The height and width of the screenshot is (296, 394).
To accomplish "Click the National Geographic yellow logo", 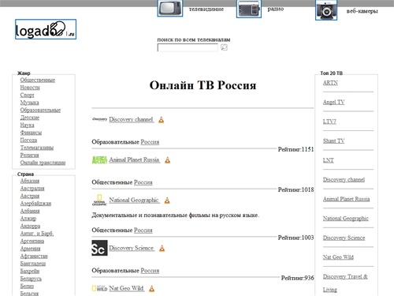I will coord(99,200).
